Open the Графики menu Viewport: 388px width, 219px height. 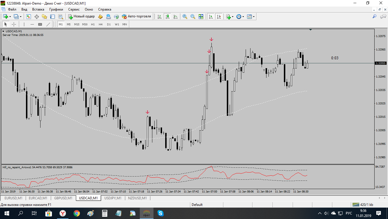pos(56,9)
